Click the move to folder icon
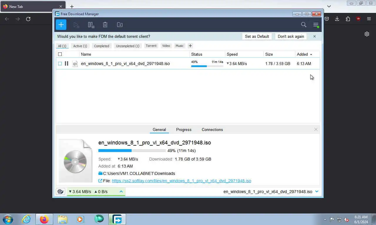Screen dimensions: 376x225 120,25
